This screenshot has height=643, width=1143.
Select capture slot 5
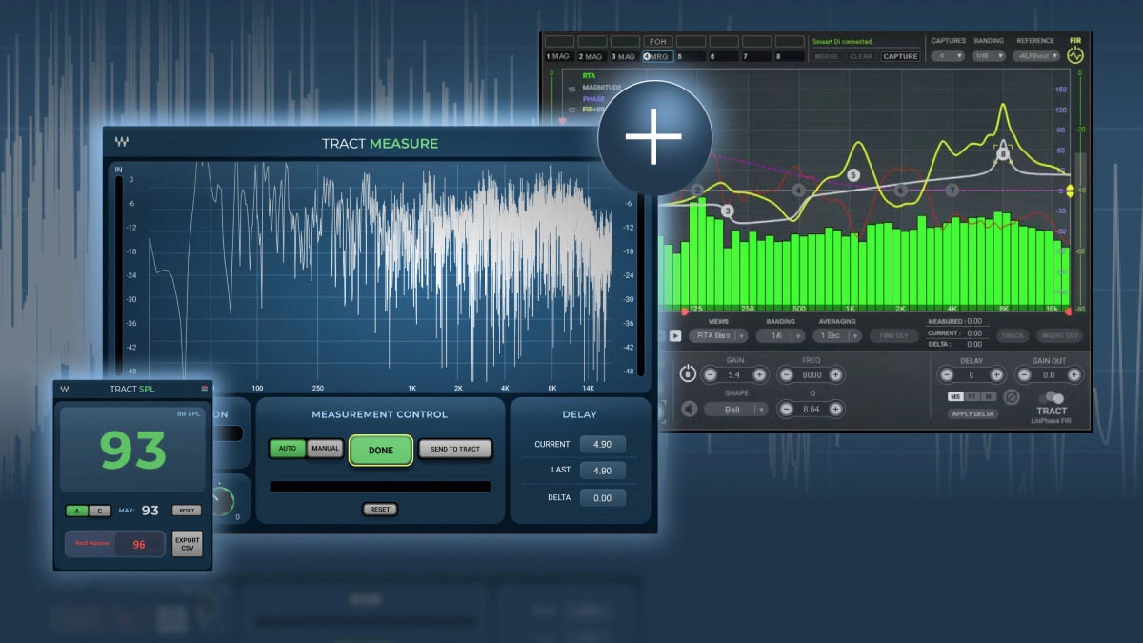pos(691,56)
